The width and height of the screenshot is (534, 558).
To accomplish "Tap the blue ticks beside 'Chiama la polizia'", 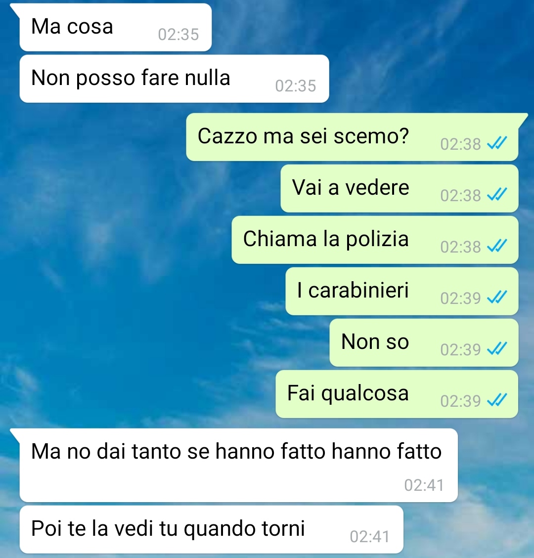I will (x=497, y=246).
